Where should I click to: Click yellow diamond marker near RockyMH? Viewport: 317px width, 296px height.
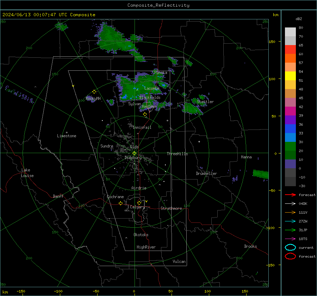tap(94, 92)
